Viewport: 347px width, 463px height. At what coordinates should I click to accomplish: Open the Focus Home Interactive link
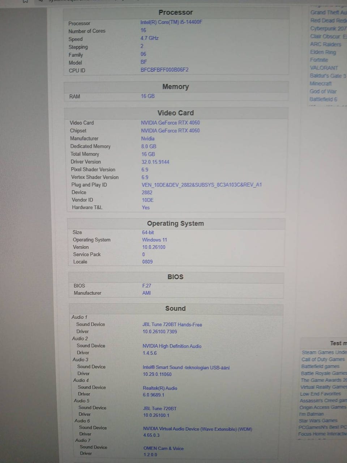pyautogui.click(x=322, y=434)
